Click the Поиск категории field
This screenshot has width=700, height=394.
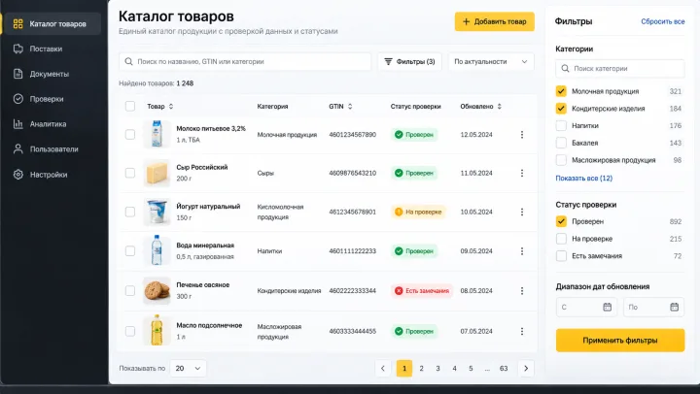click(x=619, y=68)
